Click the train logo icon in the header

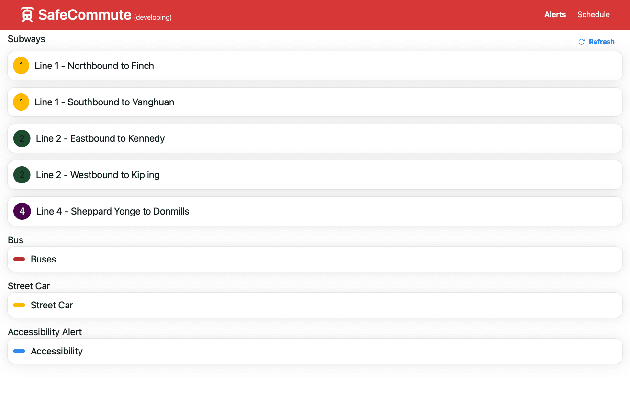click(x=27, y=14)
